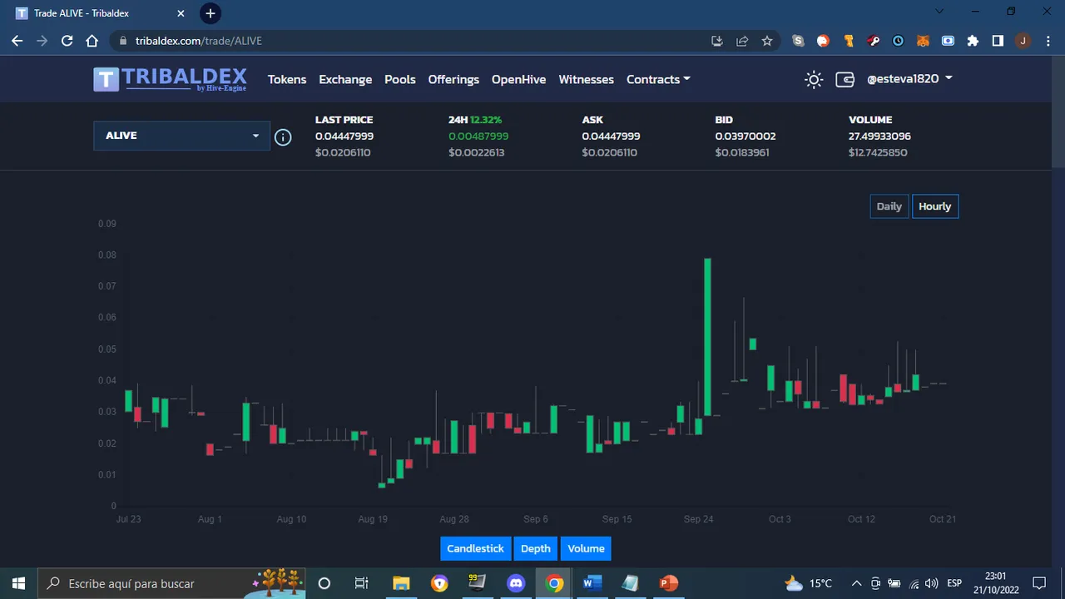Switch the chart to Daily
The image size is (1065, 599).
point(889,206)
